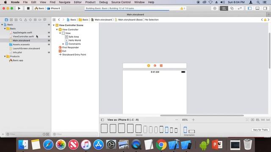Select Hello World label in outline
Viewport: 271px width, 152px height.
pos(75,41)
